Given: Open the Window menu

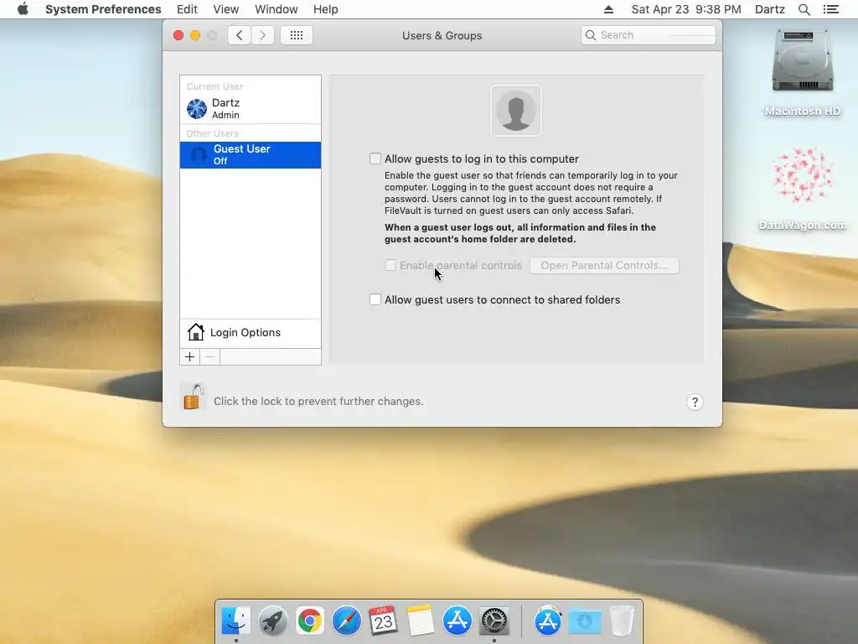Looking at the screenshot, I should tap(276, 9).
